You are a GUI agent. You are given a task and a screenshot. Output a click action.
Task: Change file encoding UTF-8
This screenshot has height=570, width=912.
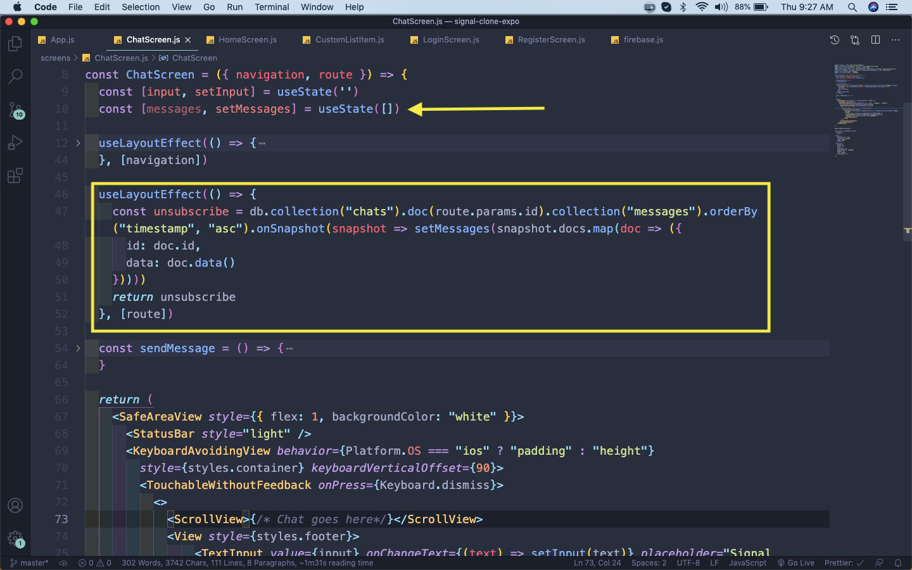[688, 563]
